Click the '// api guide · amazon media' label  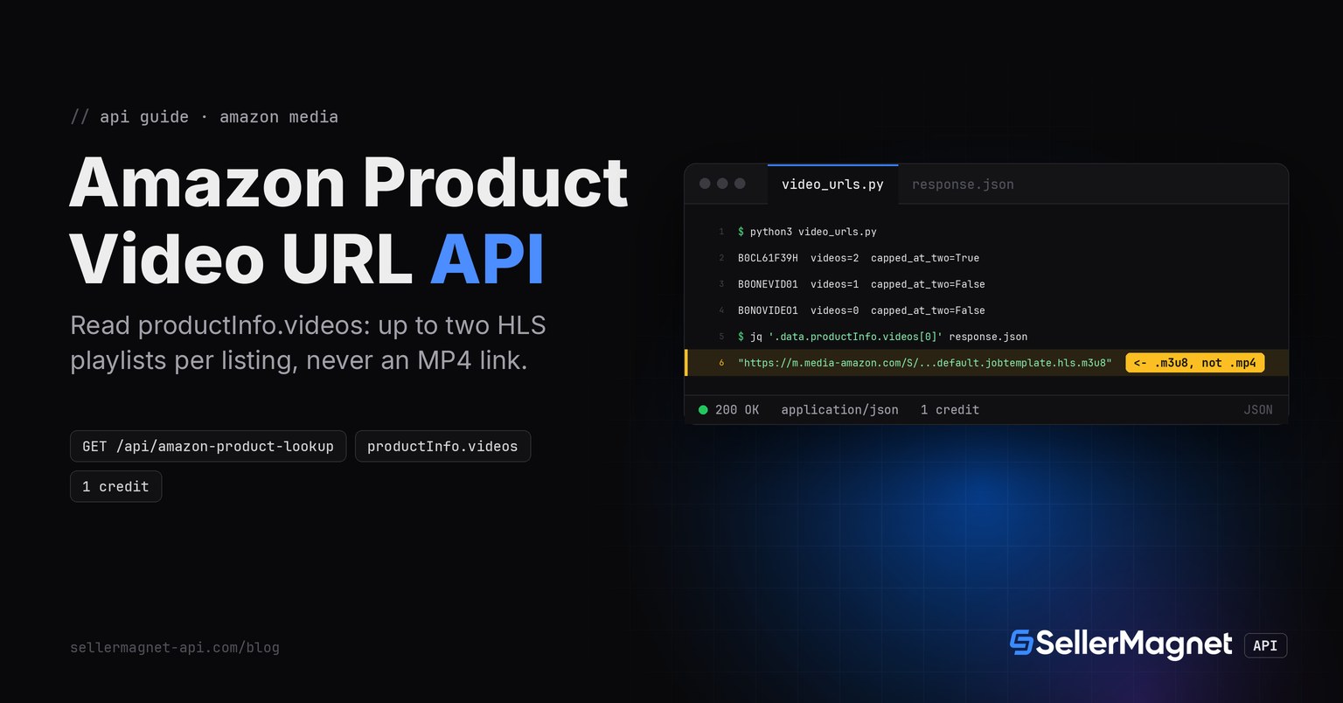pos(204,117)
